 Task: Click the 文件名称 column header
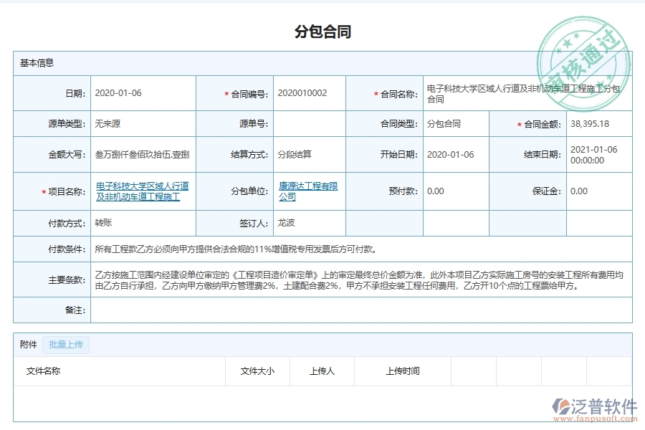43,371
